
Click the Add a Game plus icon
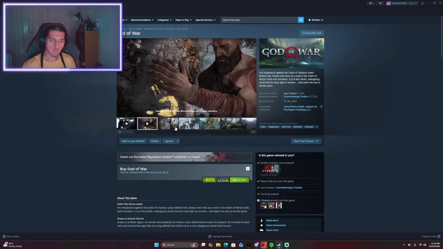pos(4,237)
